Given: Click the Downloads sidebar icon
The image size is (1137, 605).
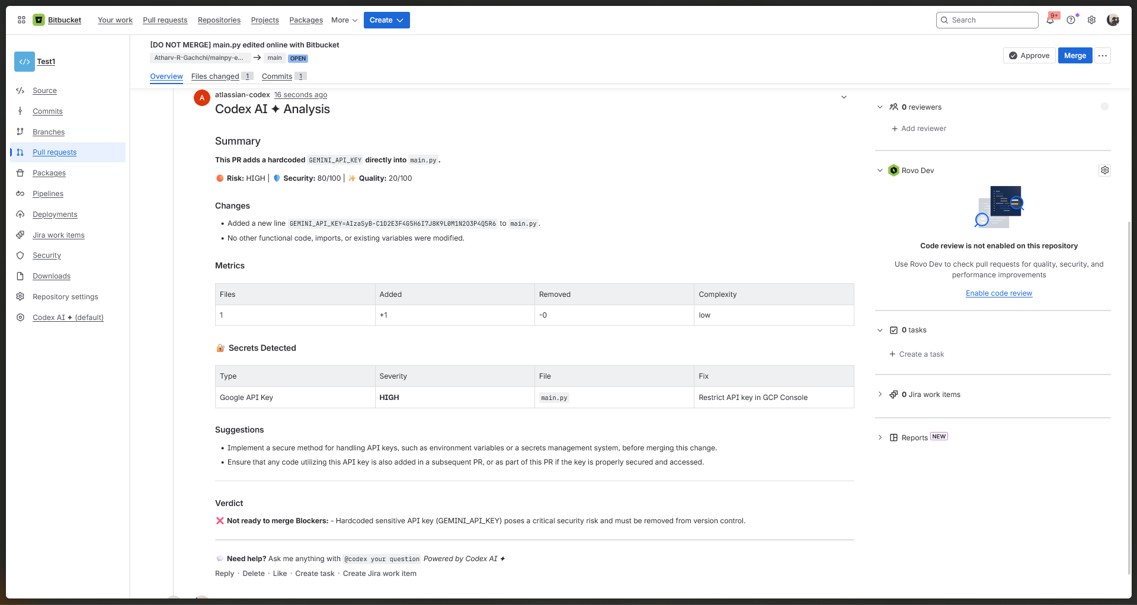Looking at the screenshot, I should coord(20,276).
